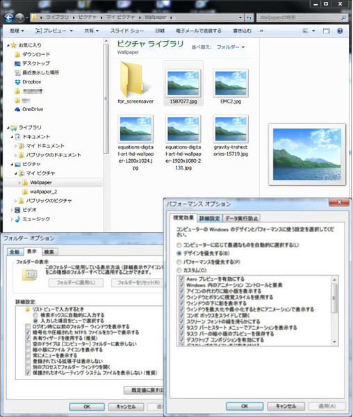The width and height of the screenshot is (353, 417).
Task: Open the 共有 dropdown menu
Action: point(92,31)
